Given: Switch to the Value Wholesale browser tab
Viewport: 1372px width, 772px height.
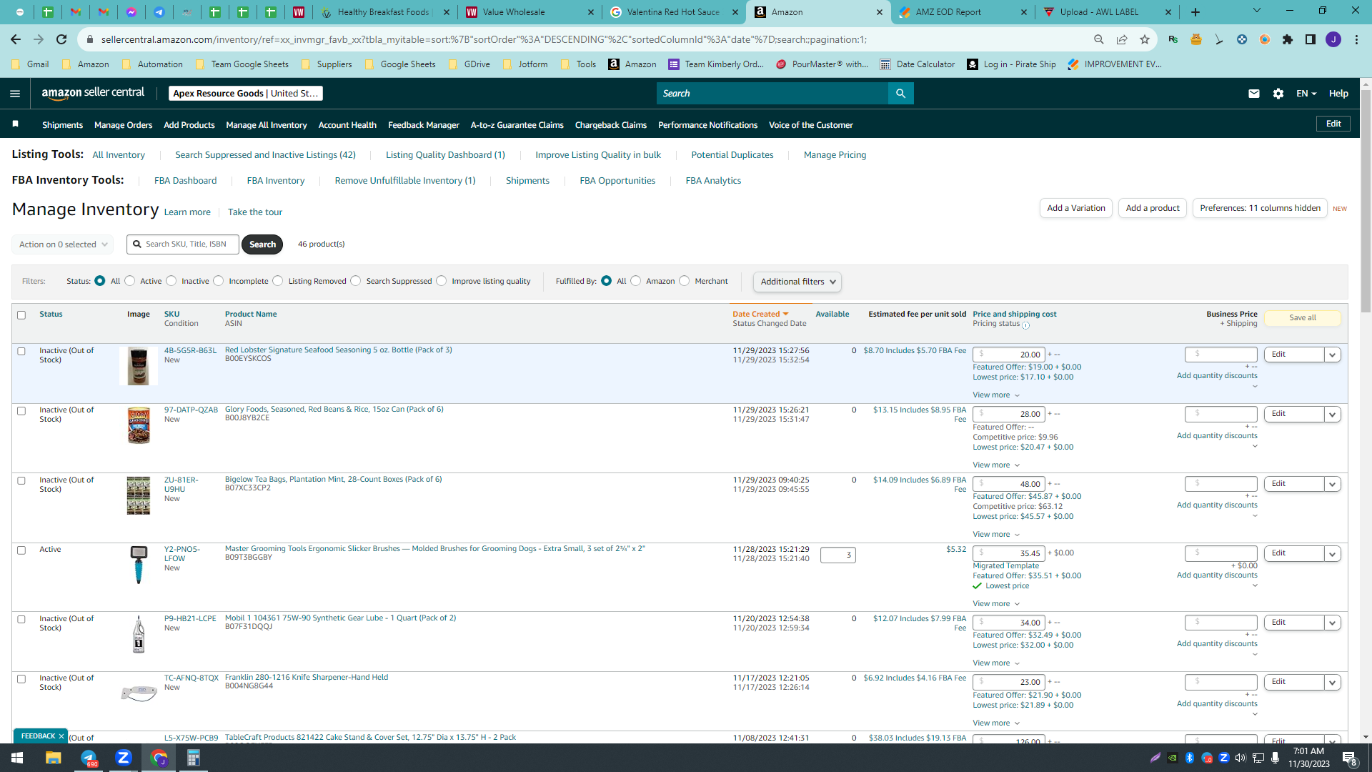Looking at the screenshot, I should [x=530, y=12].
